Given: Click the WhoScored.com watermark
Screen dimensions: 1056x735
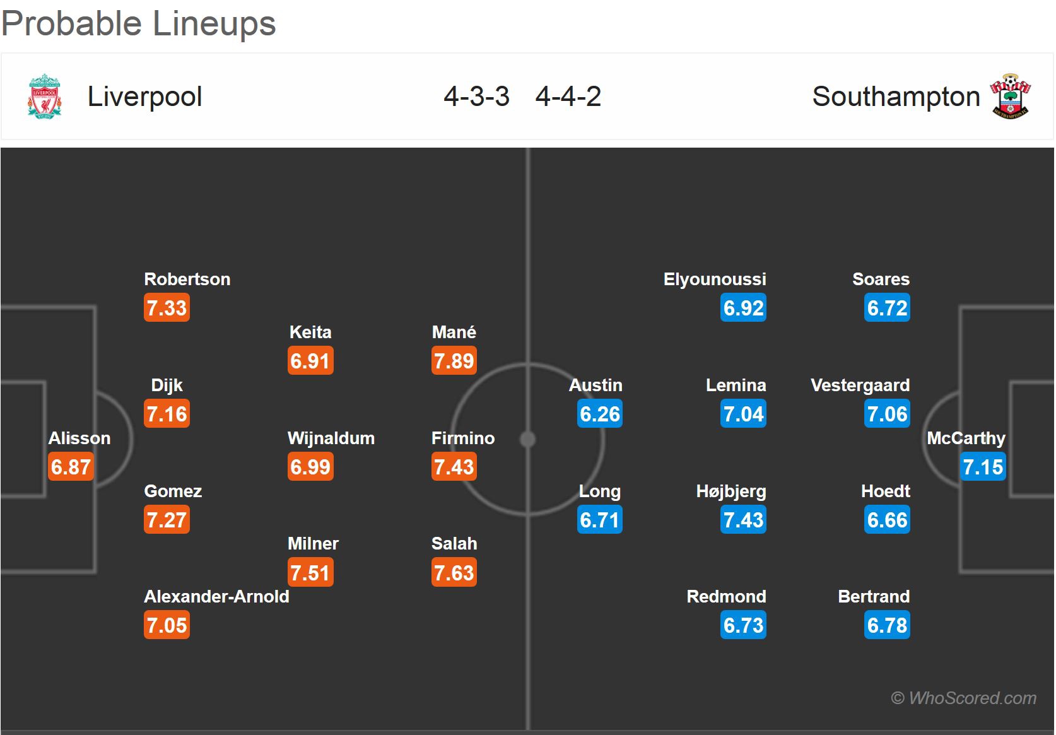Looking at the screenshot, I should (963, 698).
